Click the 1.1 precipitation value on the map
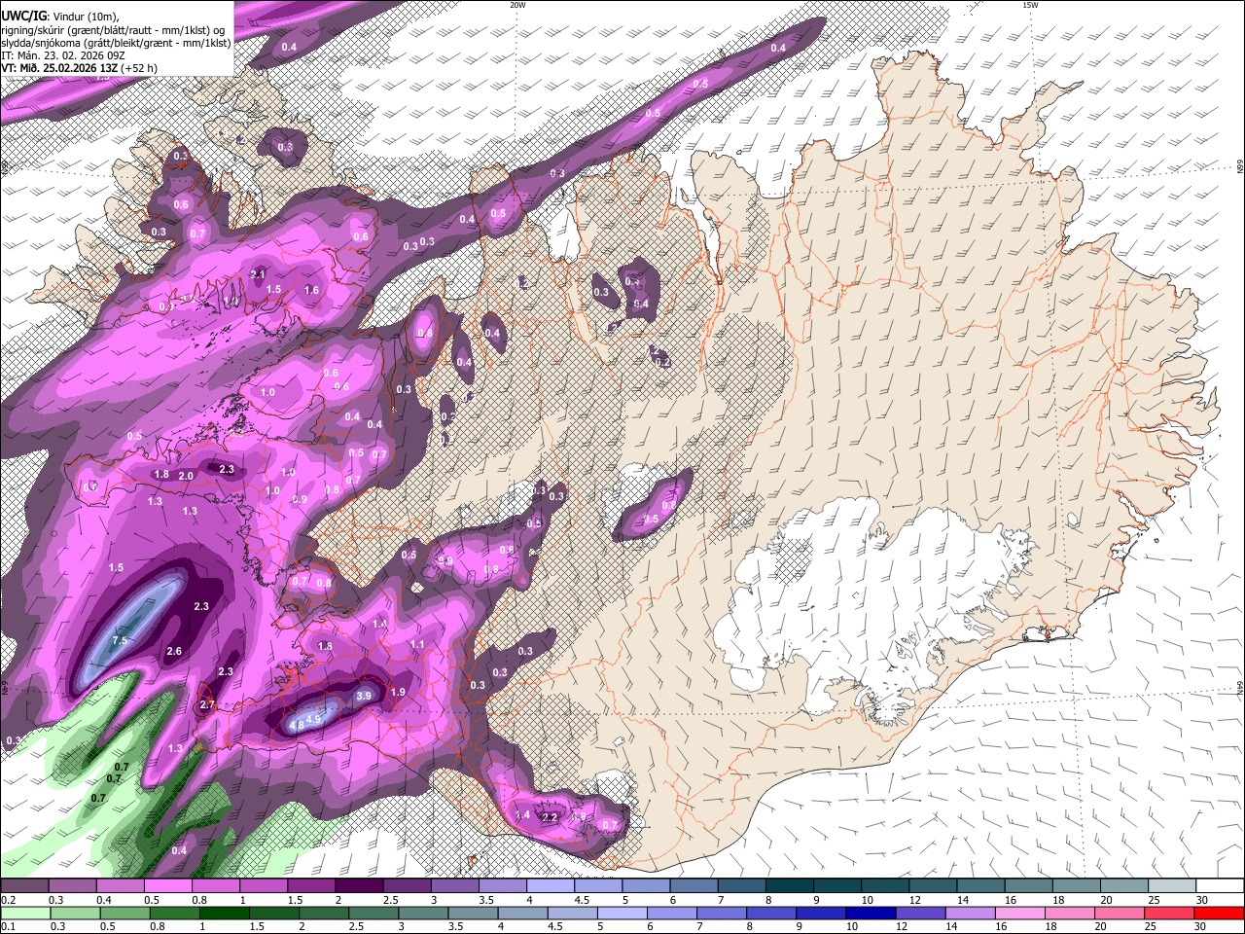This screenshot has width=1245, height=934. (417, 644)
